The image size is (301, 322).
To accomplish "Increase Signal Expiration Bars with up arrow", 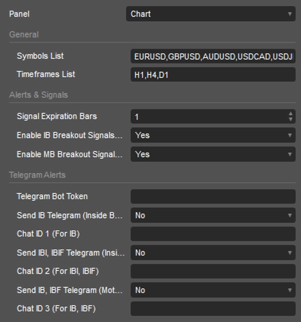I will tap(291, 114).
